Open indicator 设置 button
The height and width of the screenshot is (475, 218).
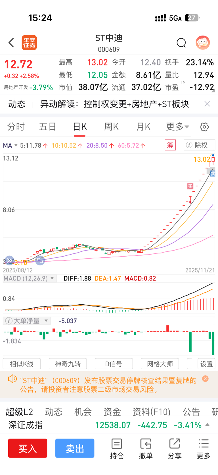[206, 364]
